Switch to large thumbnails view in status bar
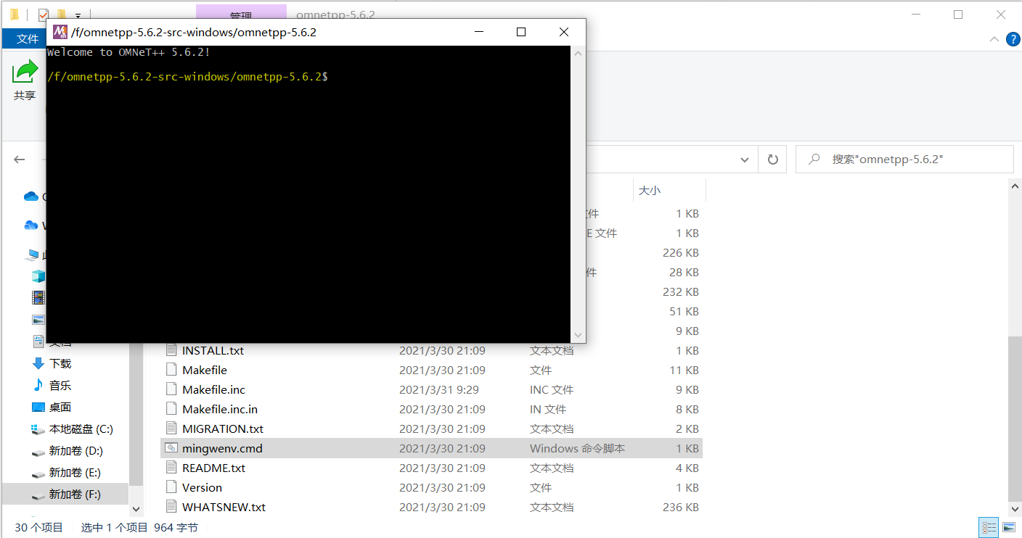Screen dimensions: 1022x538 (1009, 527)
